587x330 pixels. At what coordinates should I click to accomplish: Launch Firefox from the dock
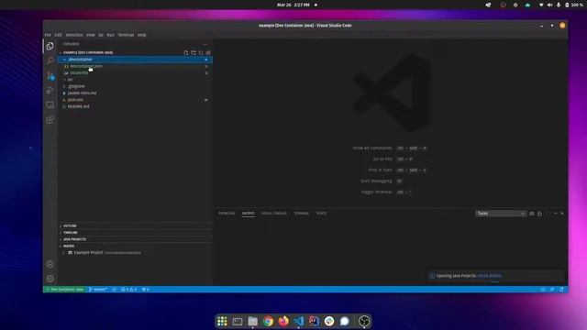tap(283, 321)
